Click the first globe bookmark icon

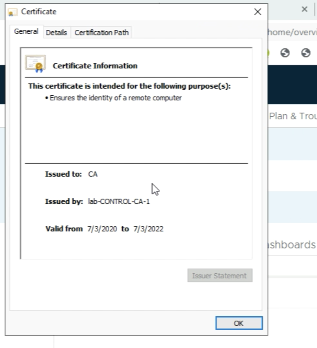pyautogui.click(x=285, y=53)
